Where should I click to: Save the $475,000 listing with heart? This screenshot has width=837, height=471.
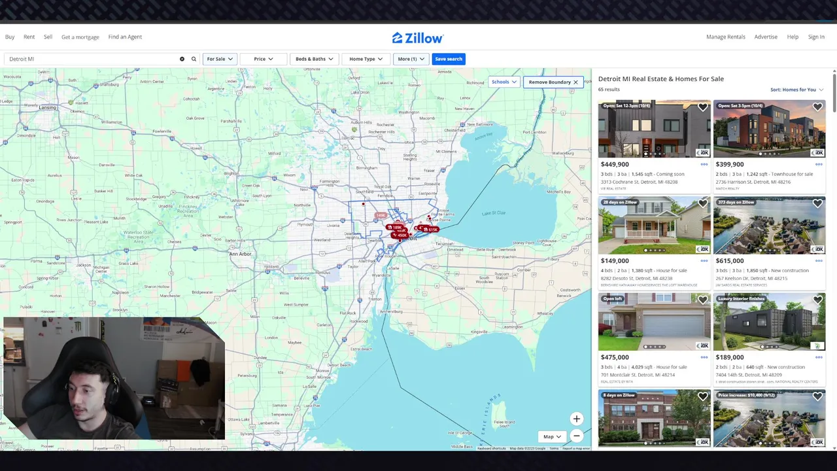[x=702, y=300]
